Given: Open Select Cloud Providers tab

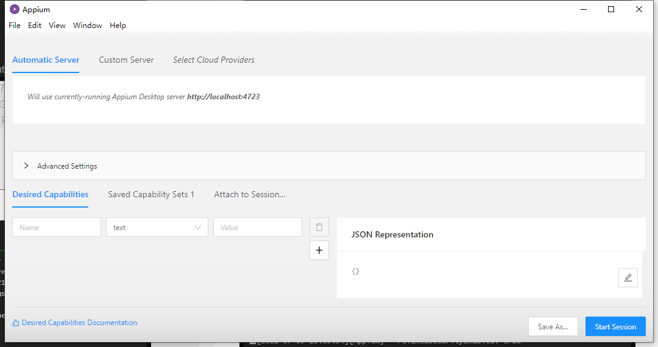Looking at the screenshot, I should (214, 60).
